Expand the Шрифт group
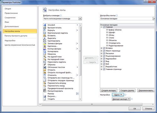157x113 pixels. tap(107, 32)
